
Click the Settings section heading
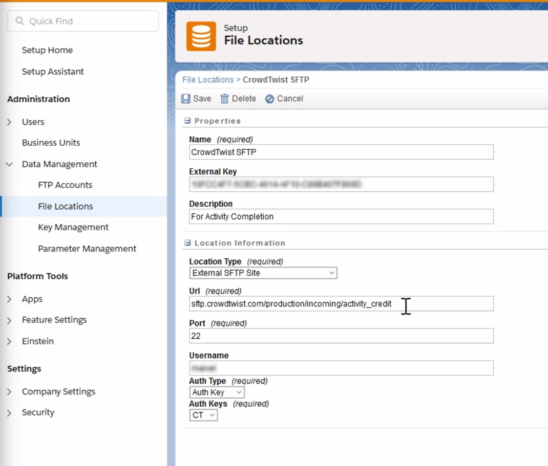coord(24,369)
